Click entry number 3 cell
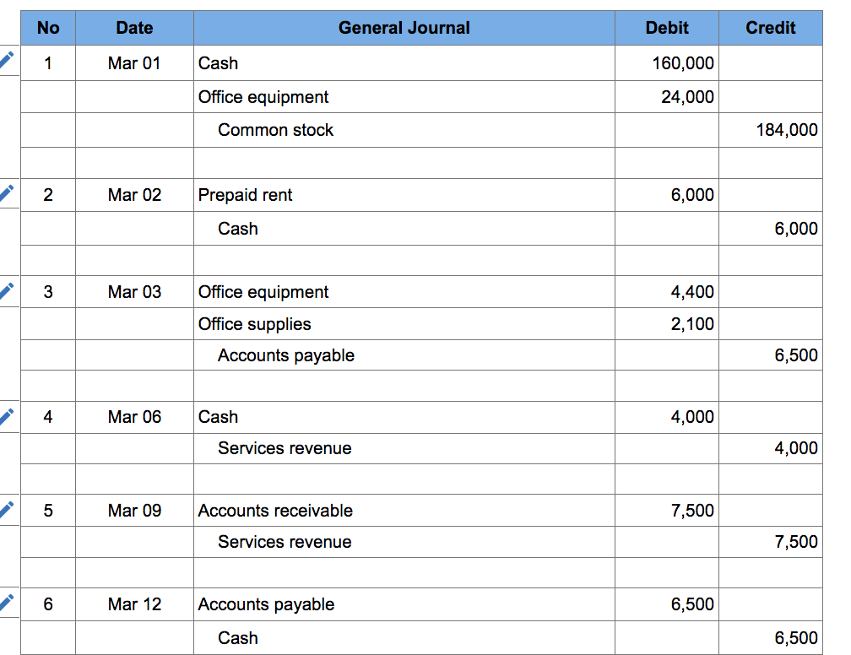 (x=48, y=292)
